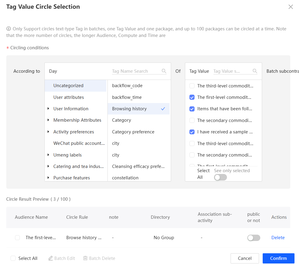Toggle the 'See only selected' switch

pos(220,177)
